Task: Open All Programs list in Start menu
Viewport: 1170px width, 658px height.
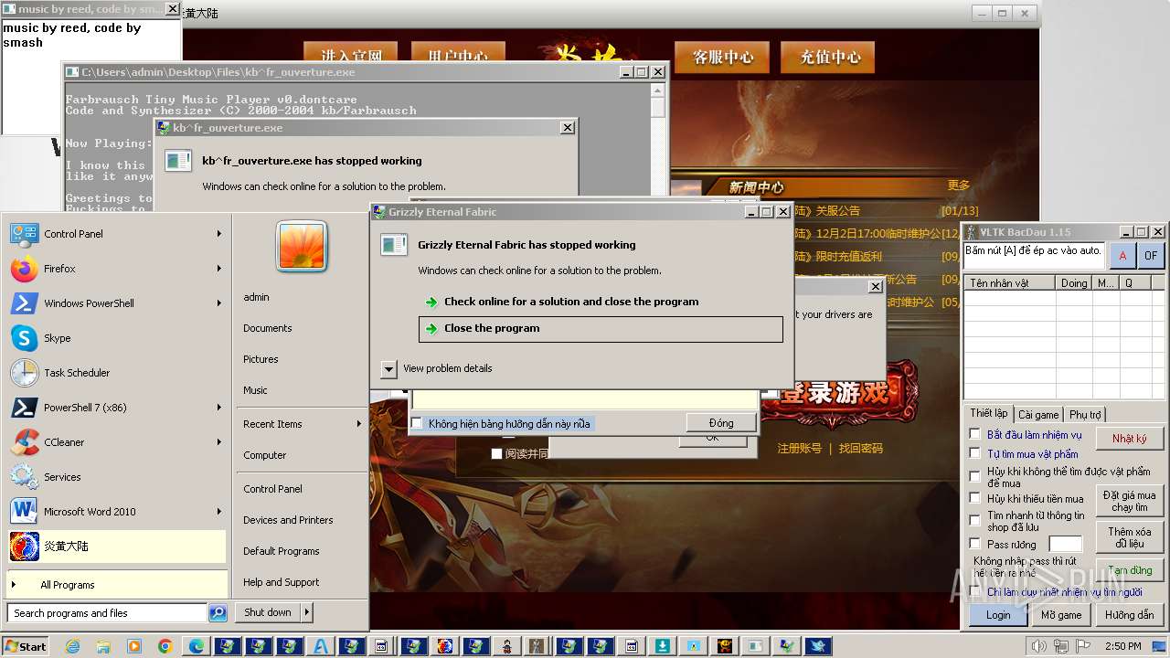Action: click(117, 585)
